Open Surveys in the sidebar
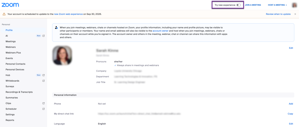Viewport: 299px width, 127px height. tap(10, 86)
